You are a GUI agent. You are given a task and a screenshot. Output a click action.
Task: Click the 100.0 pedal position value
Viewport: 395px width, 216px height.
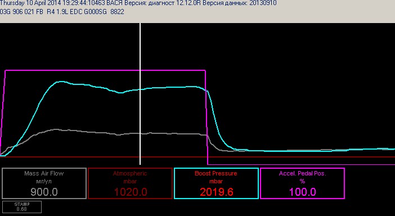pyautogui.click(x=302, y=192)
